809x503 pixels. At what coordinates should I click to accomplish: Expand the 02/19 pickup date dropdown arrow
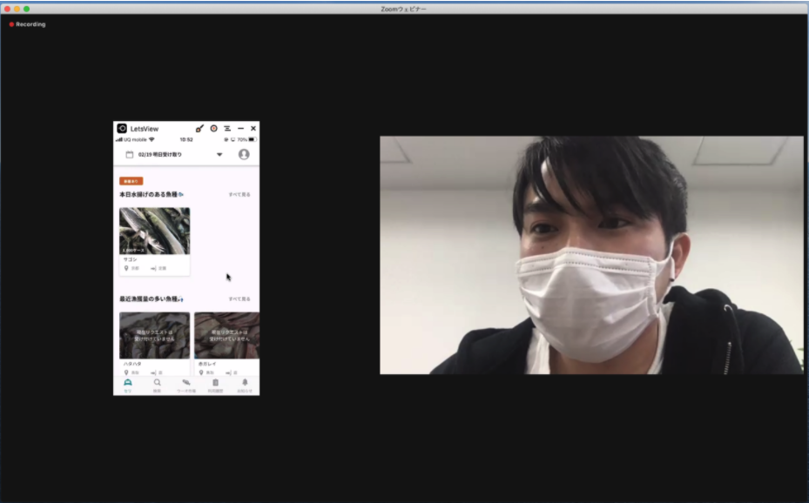click(x=219, y=154)
